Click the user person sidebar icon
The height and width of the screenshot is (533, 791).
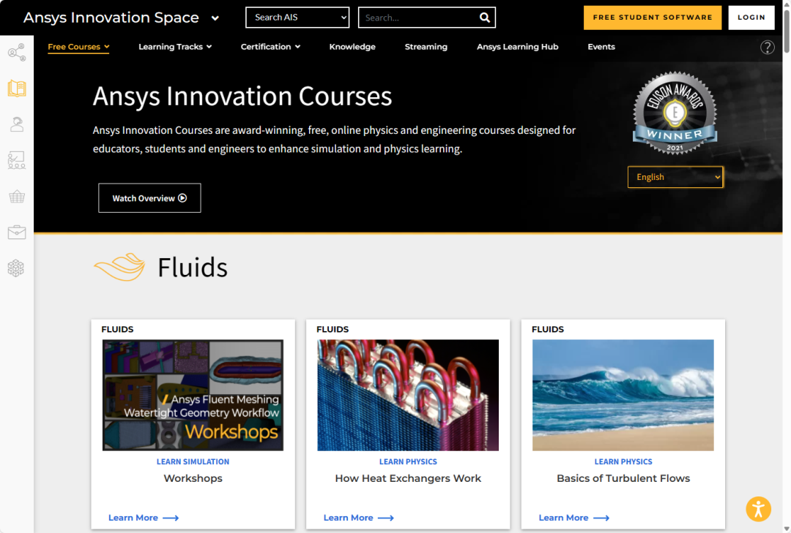17,124
